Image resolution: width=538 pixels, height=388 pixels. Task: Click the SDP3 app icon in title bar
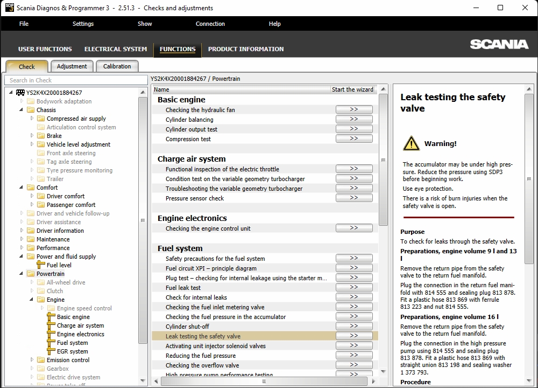(x=9, y=8)
